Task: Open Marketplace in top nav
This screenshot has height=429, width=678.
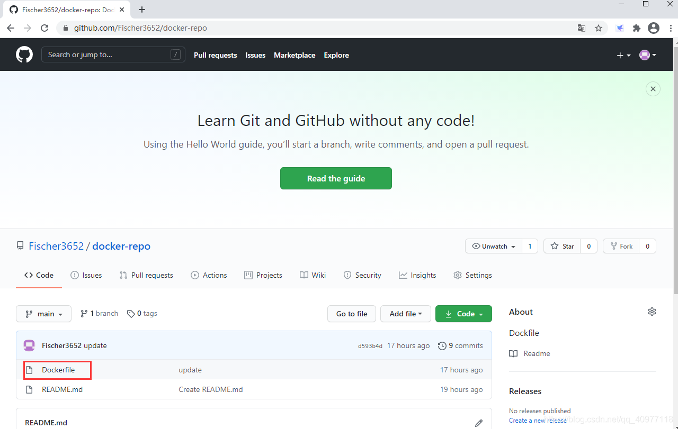Action: [295, 55]
